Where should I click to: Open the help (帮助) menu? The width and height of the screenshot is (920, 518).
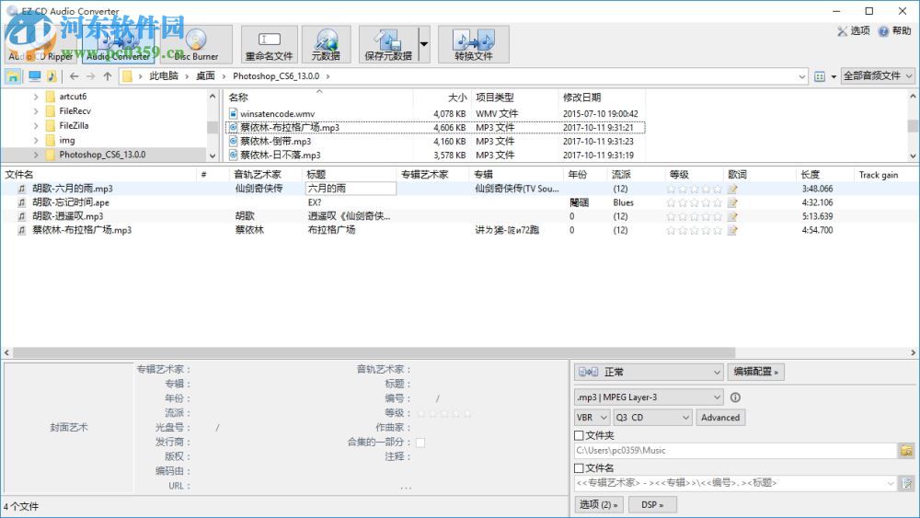tap(895, 31)
